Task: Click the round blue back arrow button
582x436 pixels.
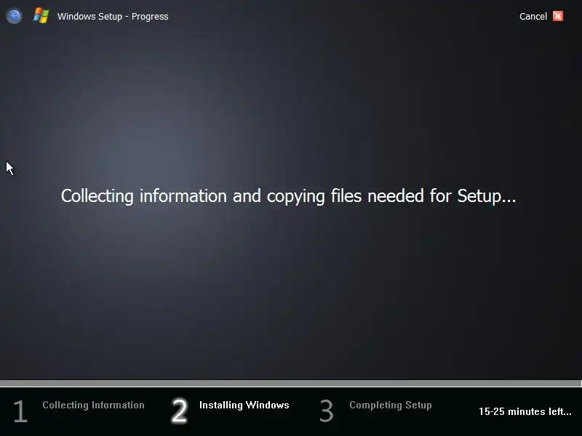Action: [x=14, y=16]
